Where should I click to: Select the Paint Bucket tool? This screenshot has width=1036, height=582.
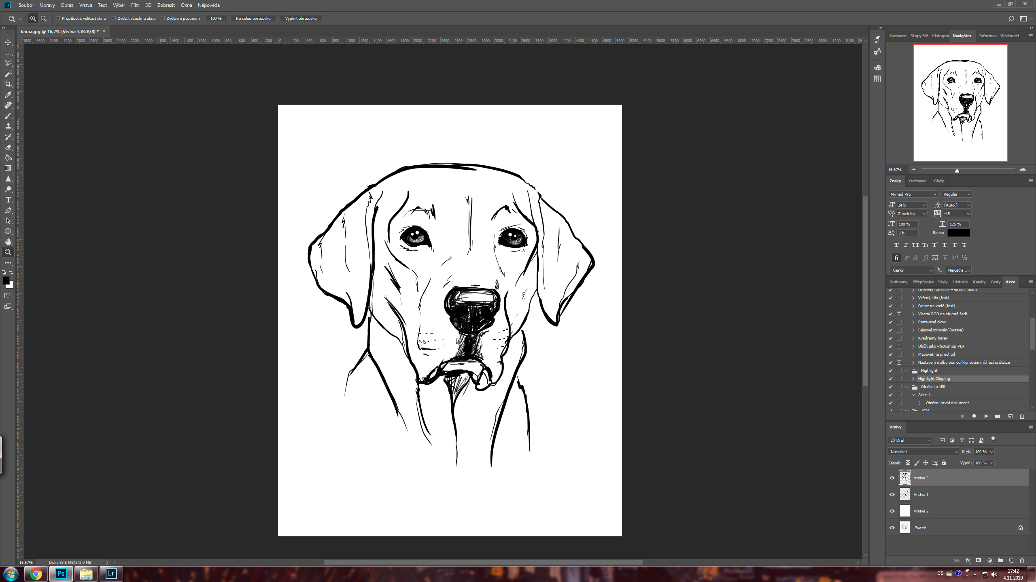click(8, 158)
